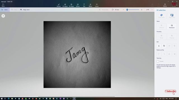Select the Text tool
Viewport: 179px width, 100px height.
pyautogui.click(x=84, y=5)
